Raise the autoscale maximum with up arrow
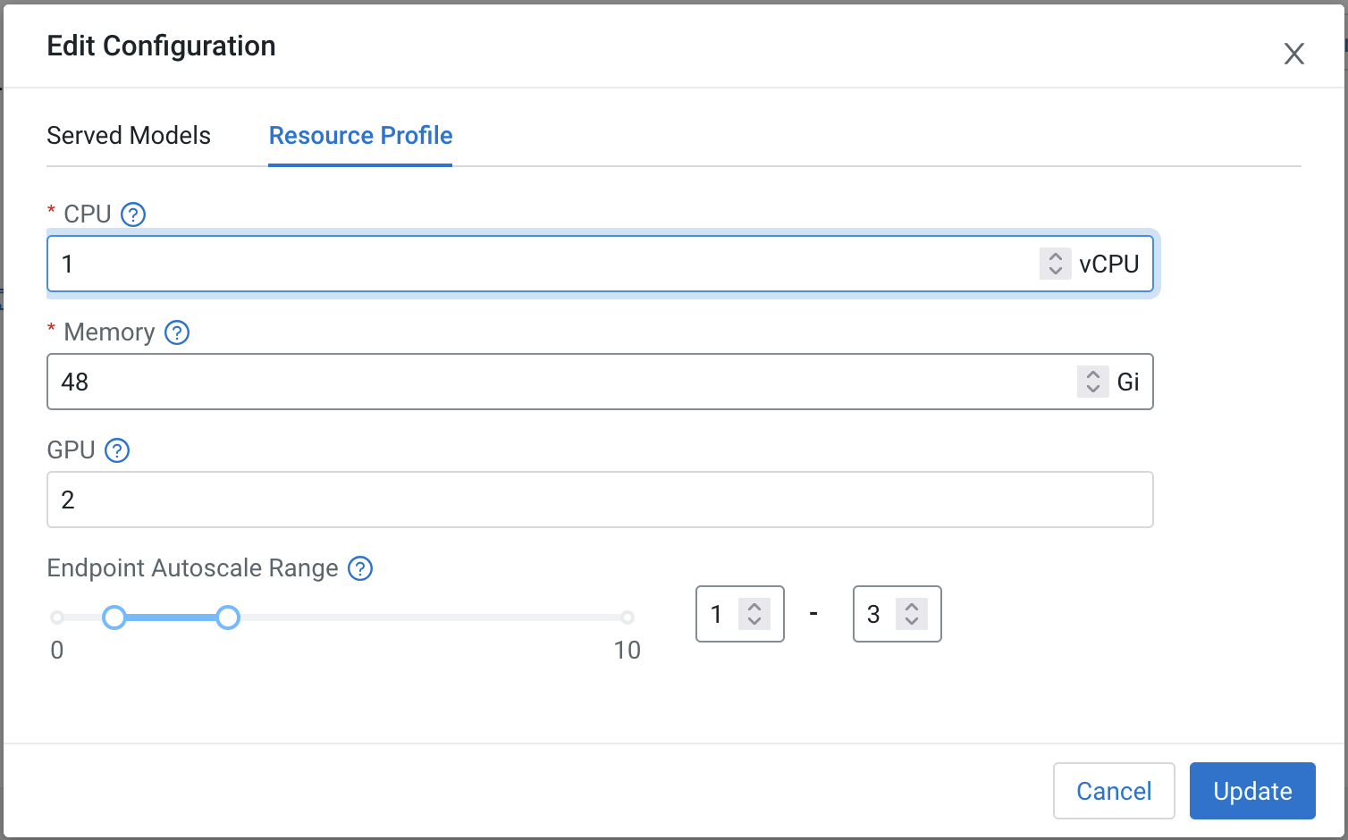This screenshot has width=1348, height=840. click(x=911, y=607)
